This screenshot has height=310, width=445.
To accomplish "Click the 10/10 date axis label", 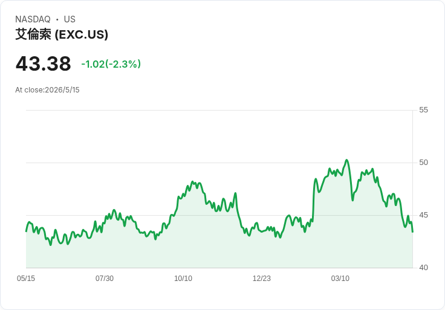I will [x=183, y=279].
